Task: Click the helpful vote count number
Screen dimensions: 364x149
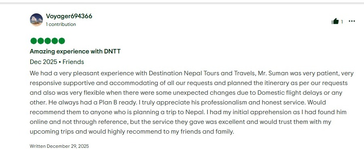Action: tap(342, 22)
